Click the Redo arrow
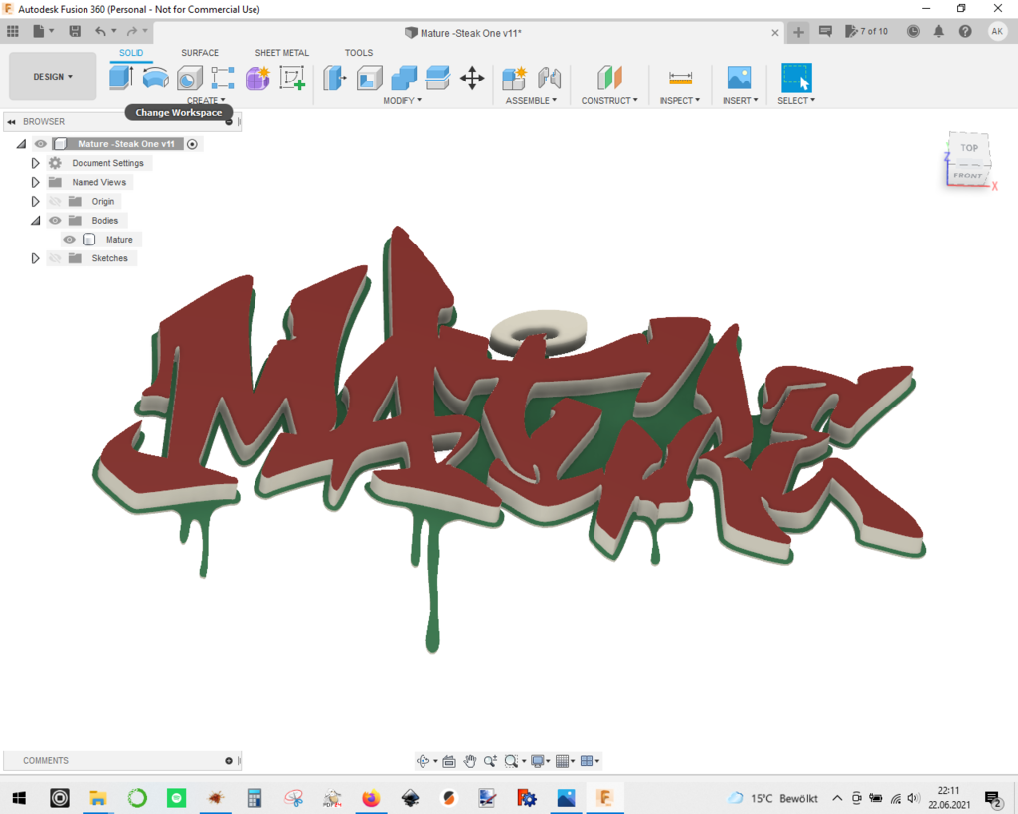This screenshot has width=1018, height=814. (x=132, y=31)
